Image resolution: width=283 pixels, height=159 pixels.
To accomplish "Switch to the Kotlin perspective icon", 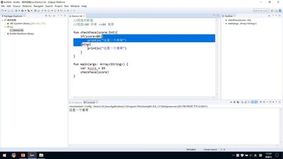I will pos(280,11).
